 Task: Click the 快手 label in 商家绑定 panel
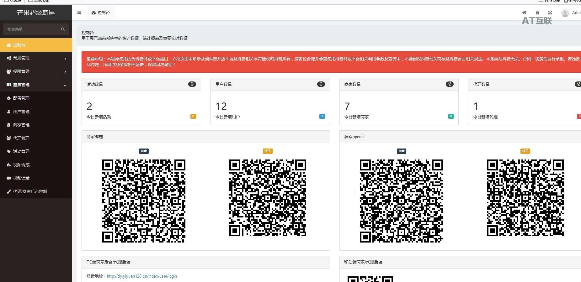tap(268, 151)
